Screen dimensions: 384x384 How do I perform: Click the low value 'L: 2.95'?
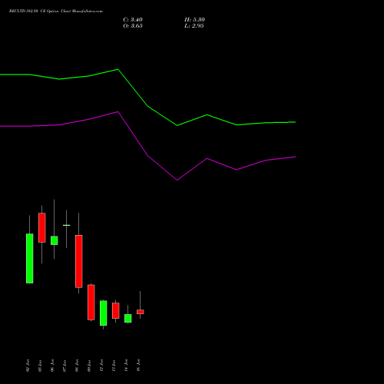194,26
